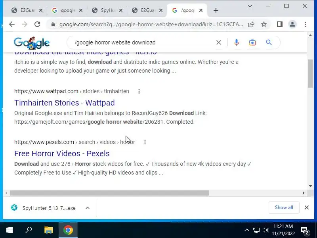Click the Pexels snippet about 278+ Horror videos

point(133,168)
